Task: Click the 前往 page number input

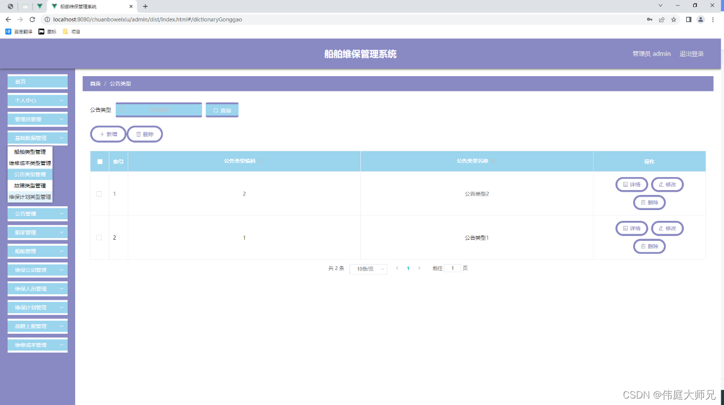Action: click(452, 268)
